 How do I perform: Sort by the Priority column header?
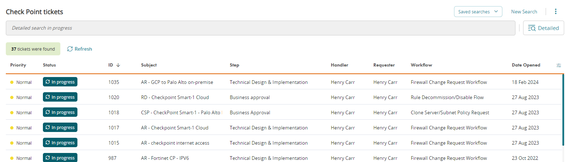pyautogui.click(x=18, y=65)
